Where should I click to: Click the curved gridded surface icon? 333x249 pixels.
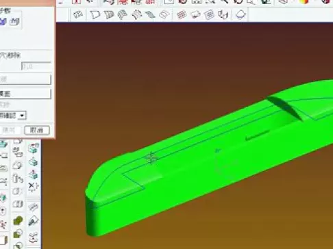[123, 15]
